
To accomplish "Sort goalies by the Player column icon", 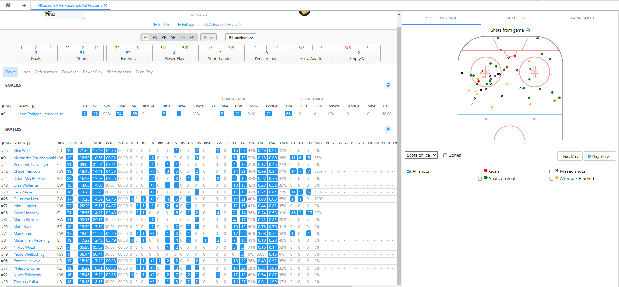I will click(33, 106).
